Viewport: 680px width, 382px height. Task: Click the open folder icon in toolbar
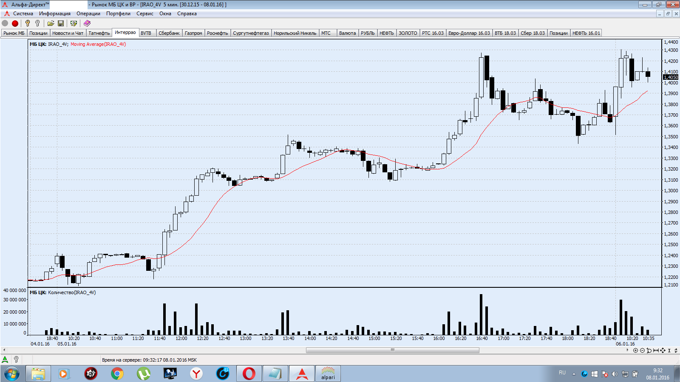51,23
